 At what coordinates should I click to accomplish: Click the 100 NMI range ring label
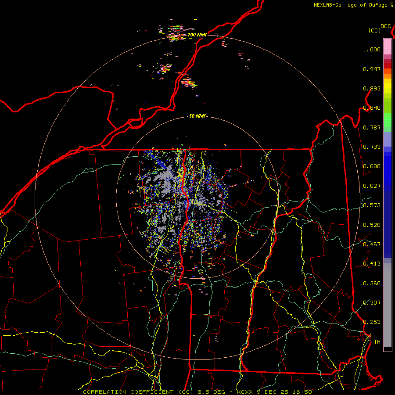point(197,35)
